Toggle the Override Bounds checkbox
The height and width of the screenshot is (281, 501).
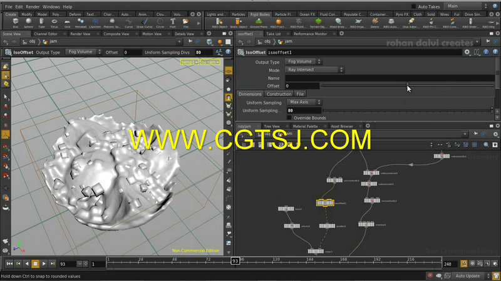tap(289, 118)
